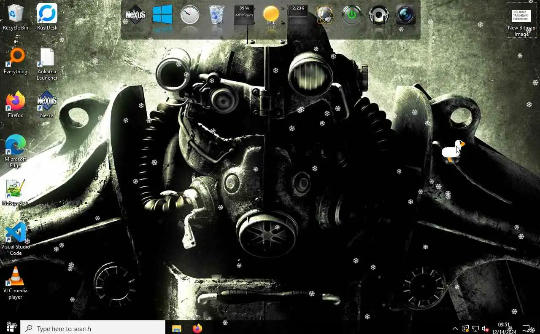The height and width of the screenshot is (334, 540).
Task: Open VLC media player shortcut
Action: (x=16, y=283)
